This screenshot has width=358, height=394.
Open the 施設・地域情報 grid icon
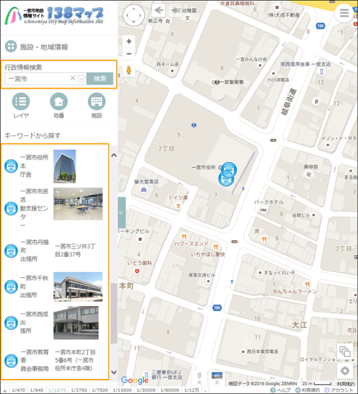[x=11, y=46]
